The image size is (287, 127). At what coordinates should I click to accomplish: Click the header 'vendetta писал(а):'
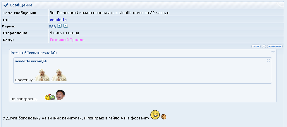click(x=31, y=61)
